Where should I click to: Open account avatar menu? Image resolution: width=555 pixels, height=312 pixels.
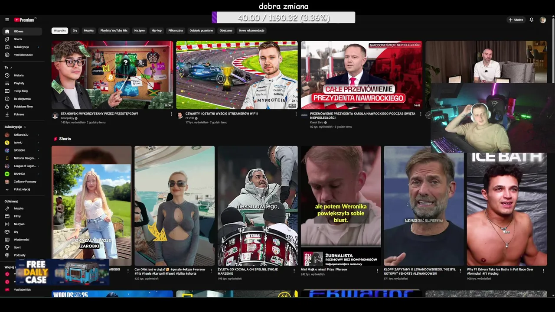542,20
